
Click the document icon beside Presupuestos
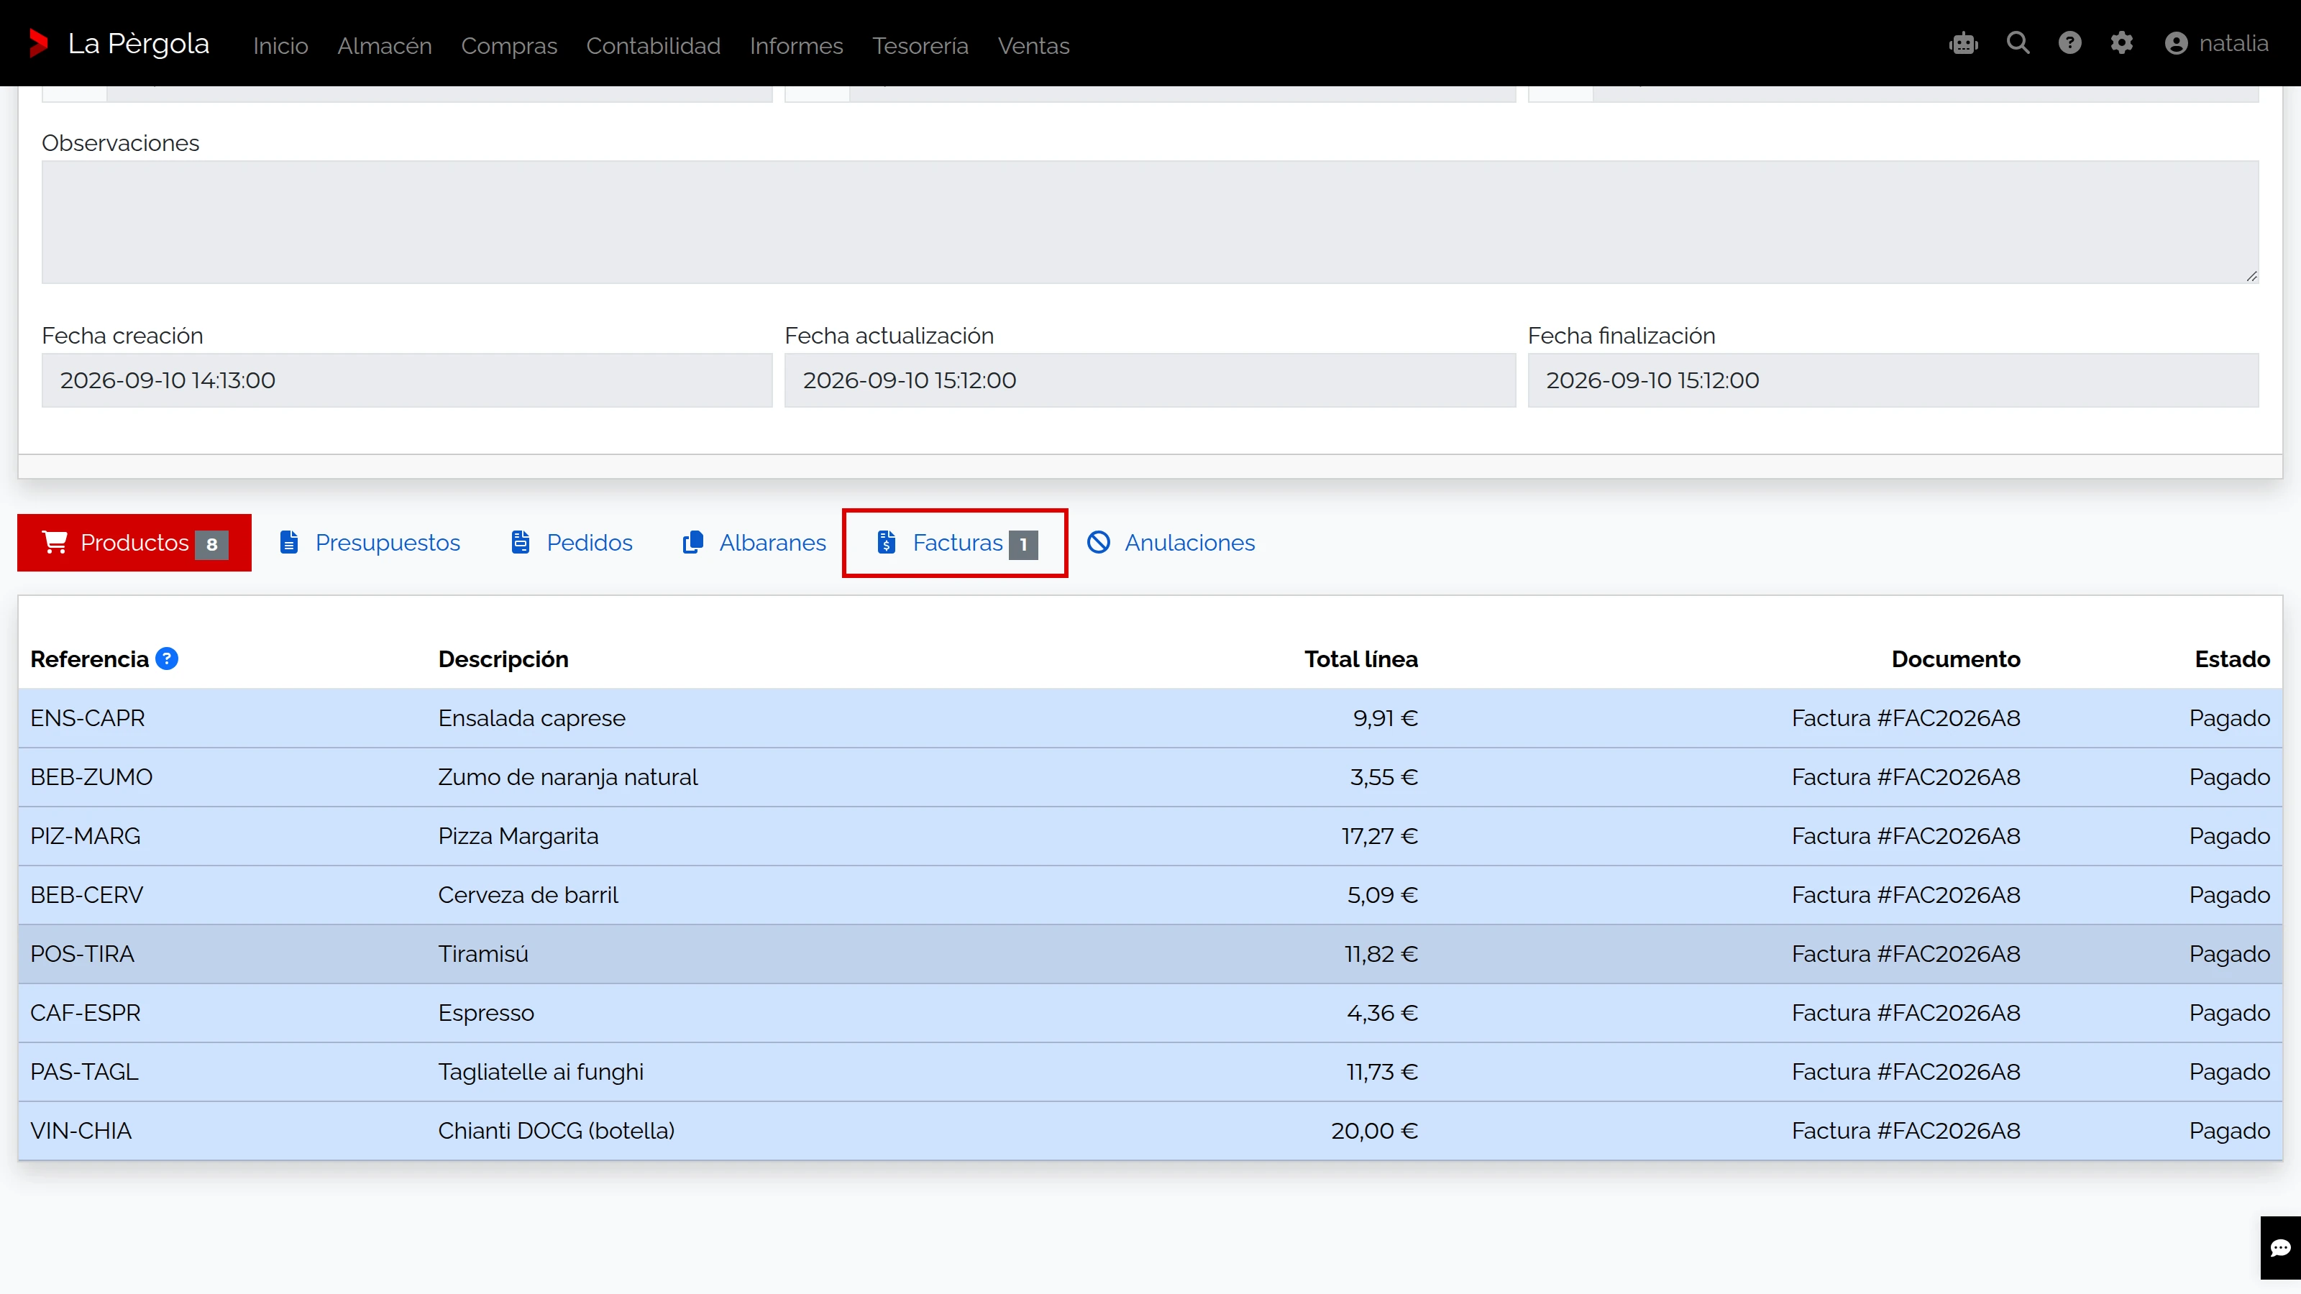[288, 542]
